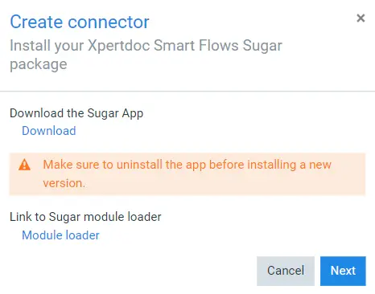Click the Install your Xpertdoc subtitle text
This screenshot has height=294, width=375.
coord(146,55)
